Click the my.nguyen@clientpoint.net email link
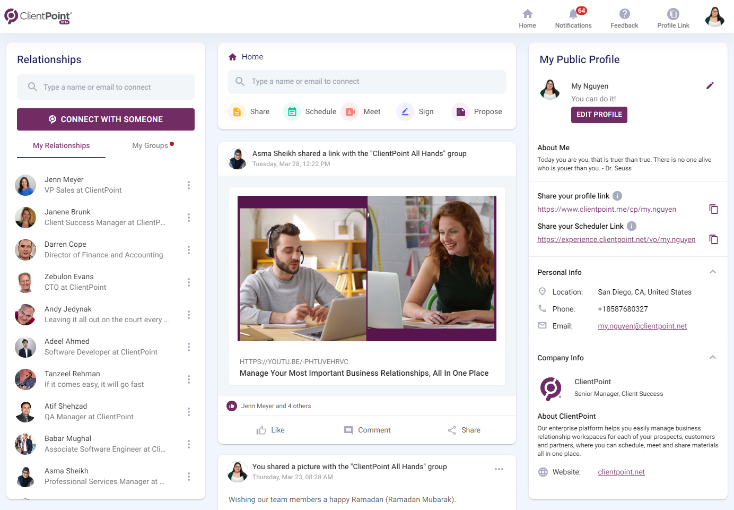This screenshot has width=734, height=510. click(x=642, y=326)
